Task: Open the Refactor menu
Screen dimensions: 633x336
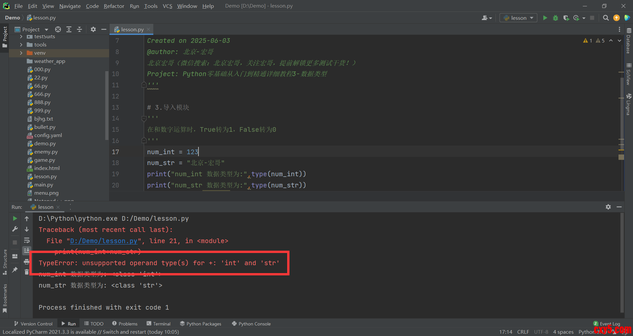Action: pos(114,6)
